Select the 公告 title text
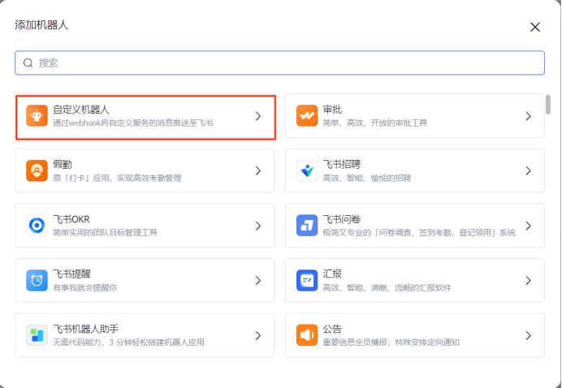The width and height of the screenshot is (562, 388). pos(332,329)
